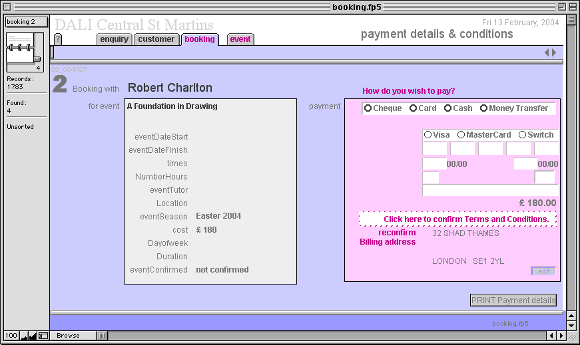The height and width of the screenshot is (345, 580).
Task: Click the zoom in mountain icon
Action: (x=33, y=336)
